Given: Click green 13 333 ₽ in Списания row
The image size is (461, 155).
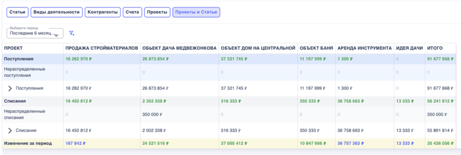Looking at the screenshot, I should [405, 101].
